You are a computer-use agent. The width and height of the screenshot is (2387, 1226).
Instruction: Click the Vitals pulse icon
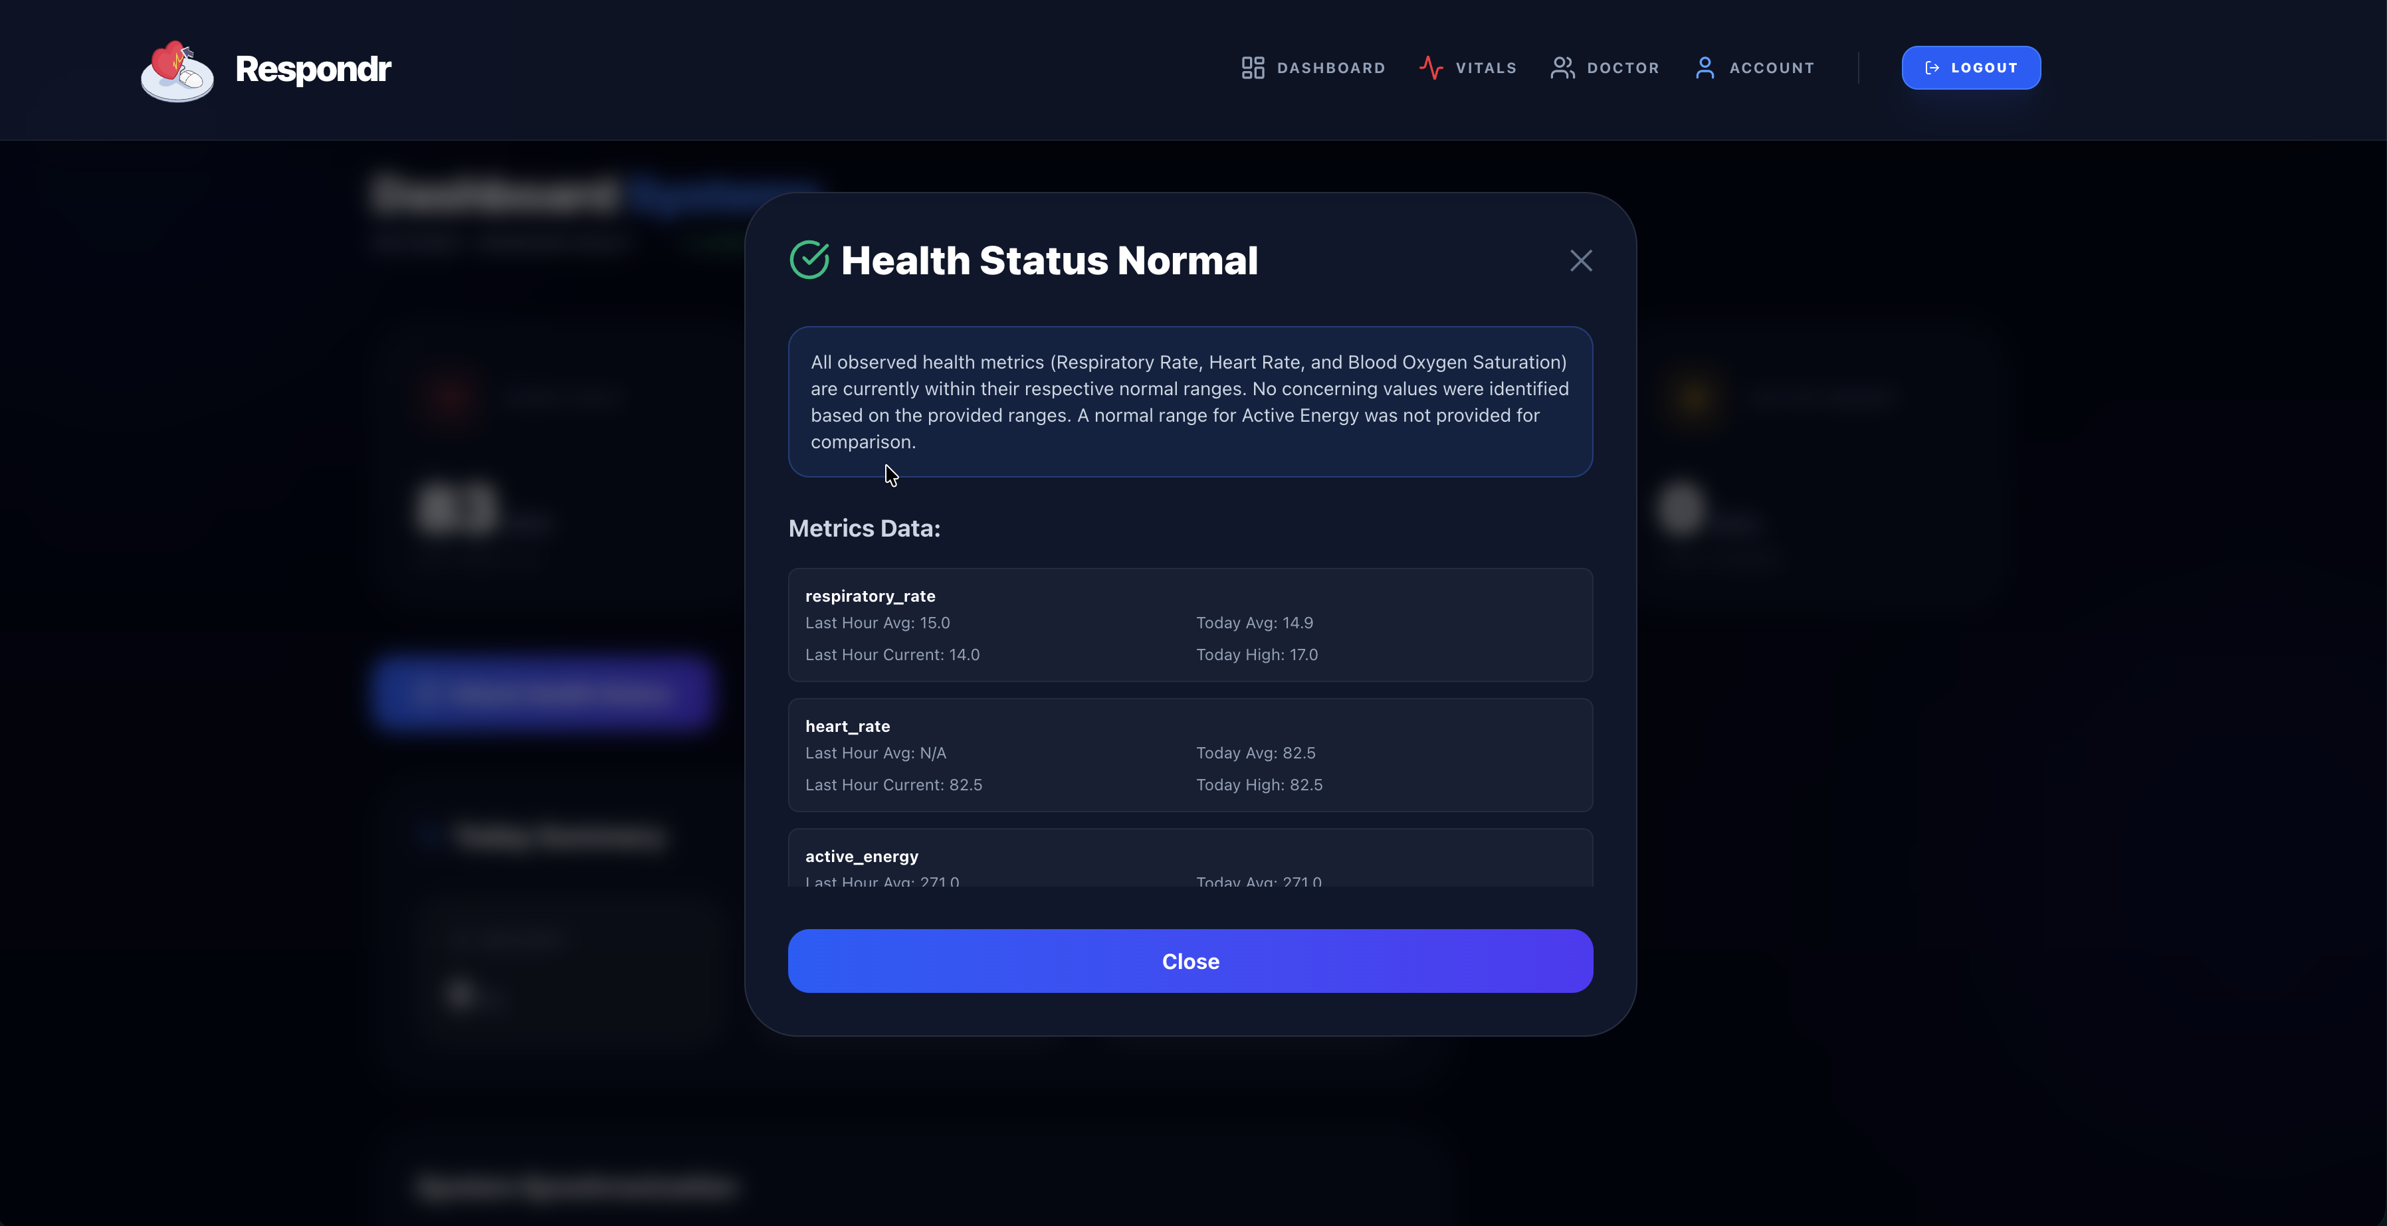coord(1431,68)
